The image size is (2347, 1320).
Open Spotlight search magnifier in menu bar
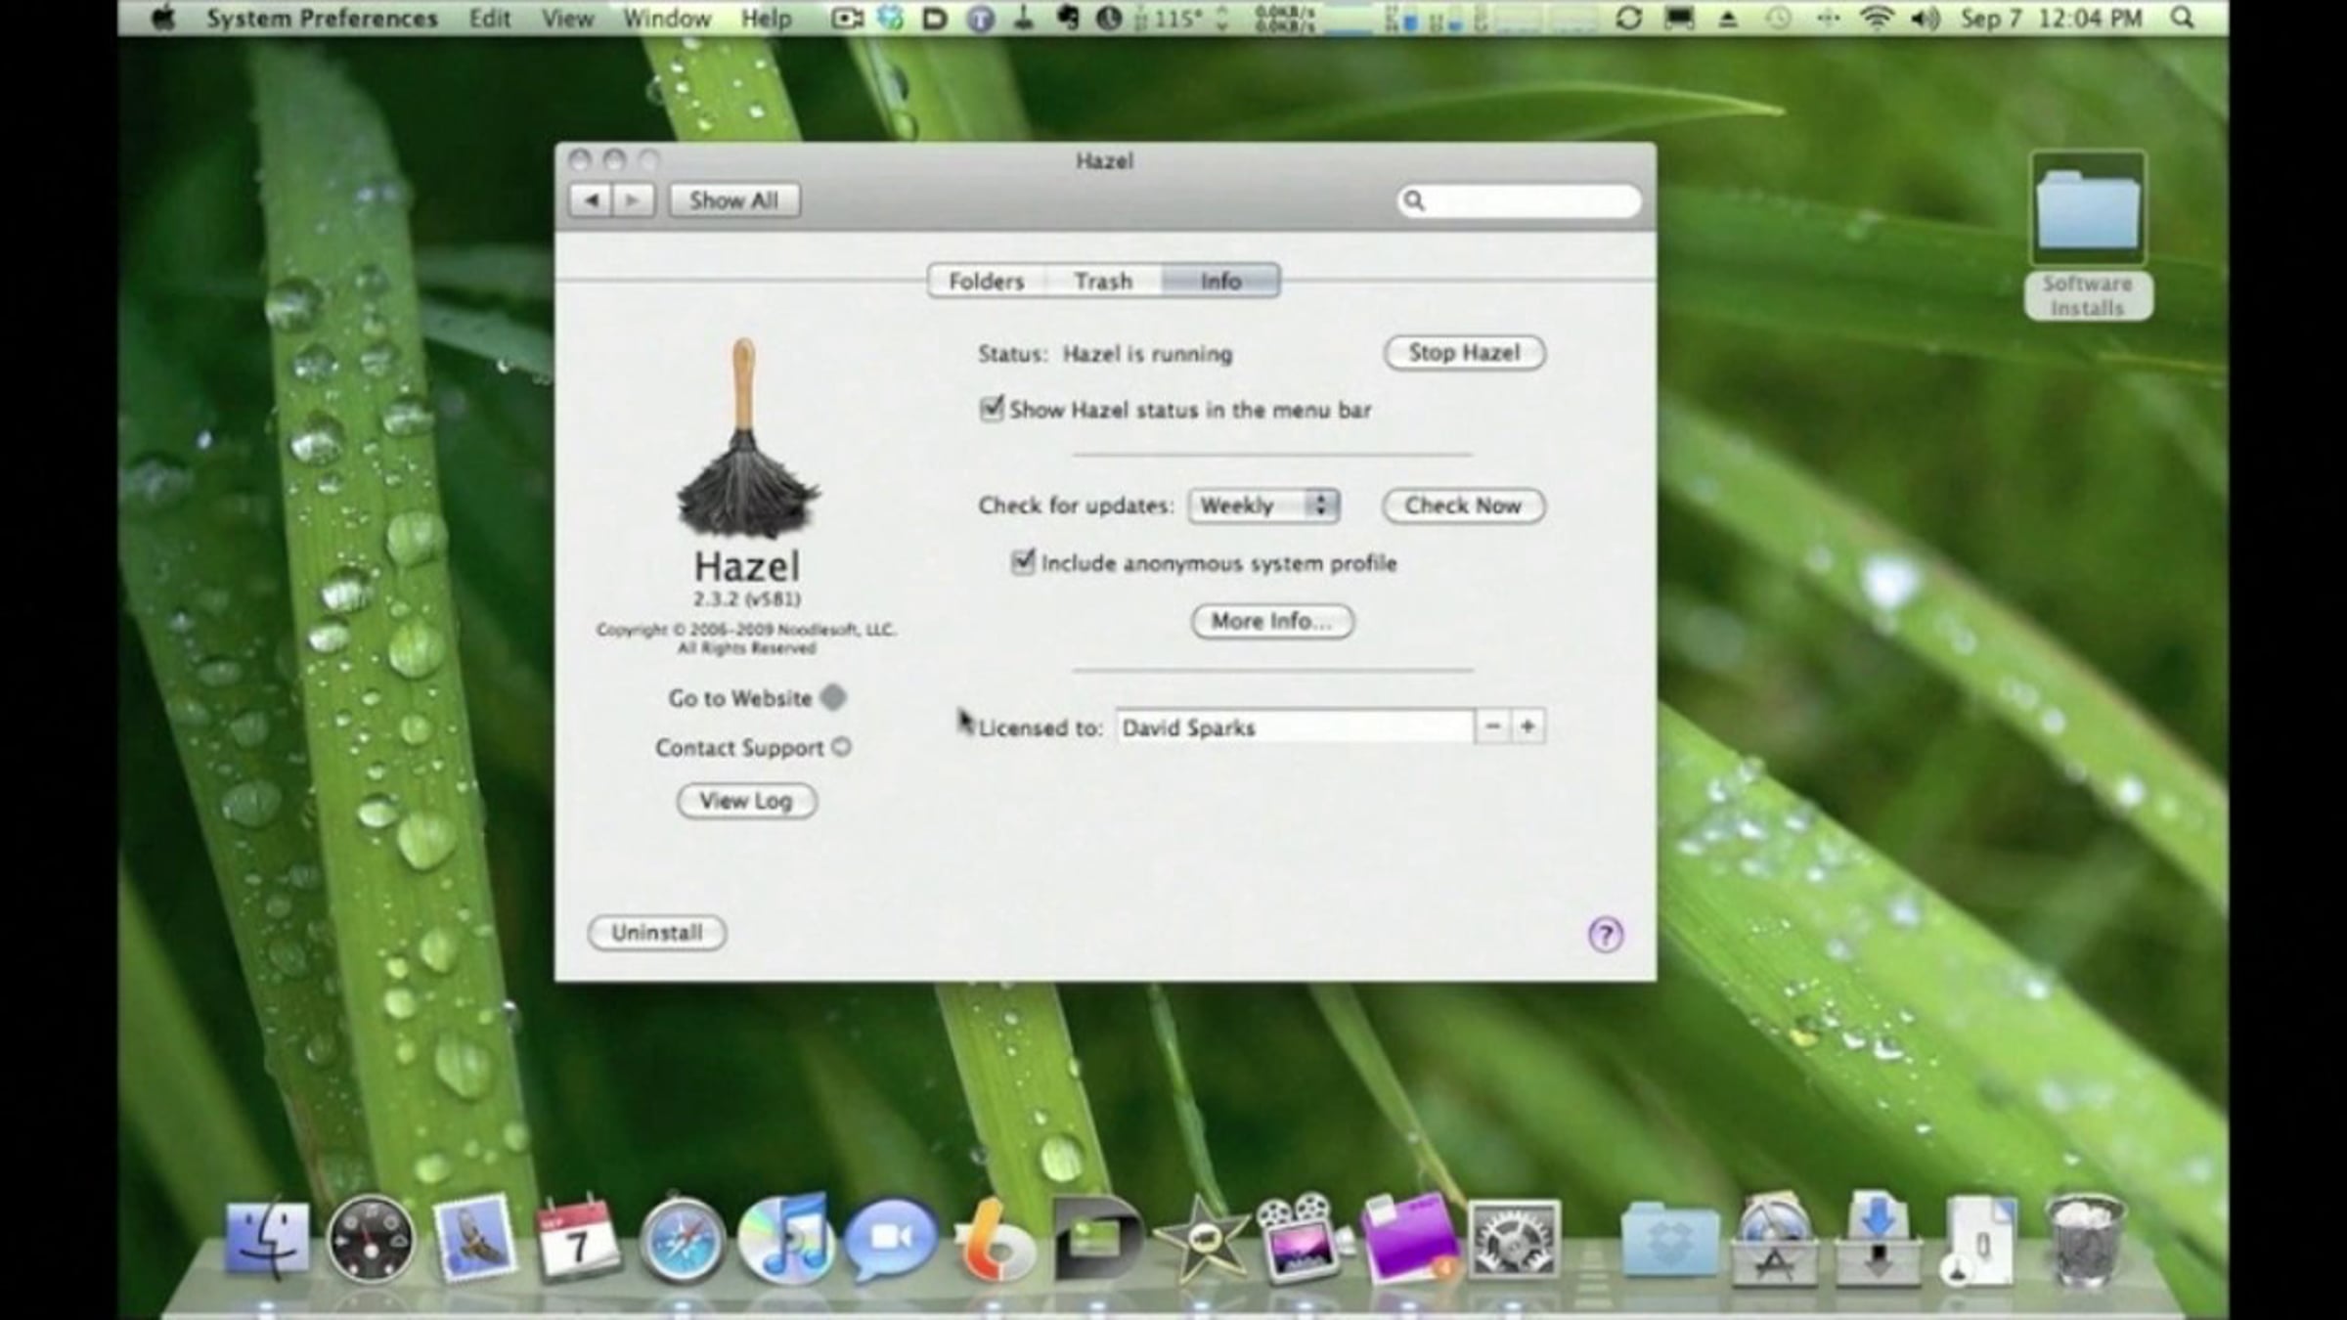(2182, 18)
